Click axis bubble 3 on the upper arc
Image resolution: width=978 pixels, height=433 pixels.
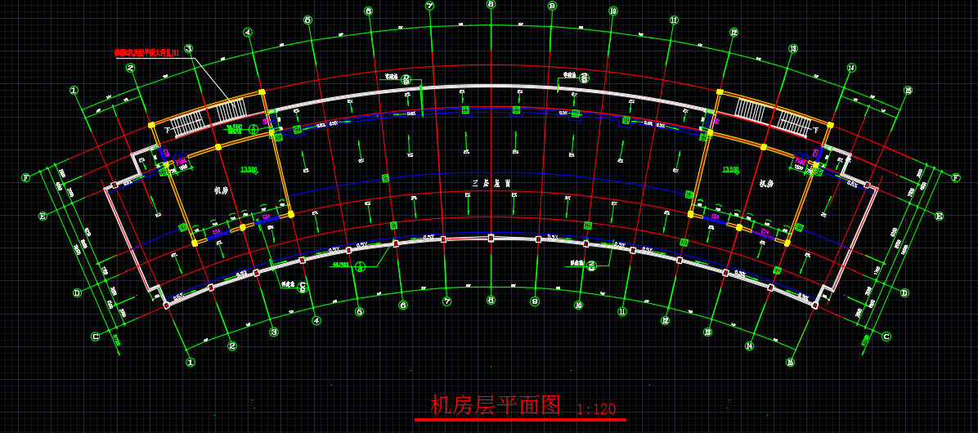[x=188, y=48]
